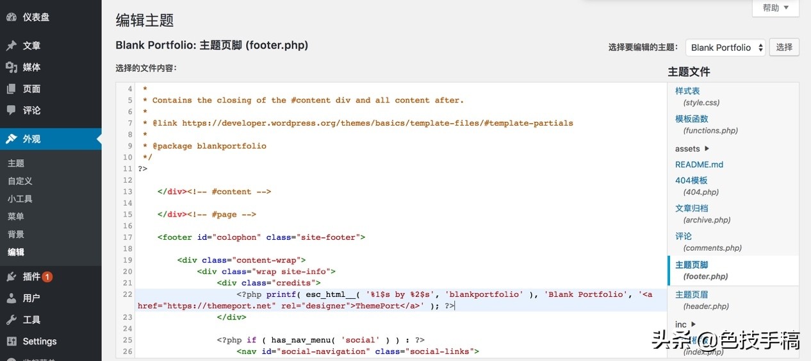Click code line 19 content-wrap div
Image resolution: width=811 pixels, height=361 pixels.
[x=242, y=260]
